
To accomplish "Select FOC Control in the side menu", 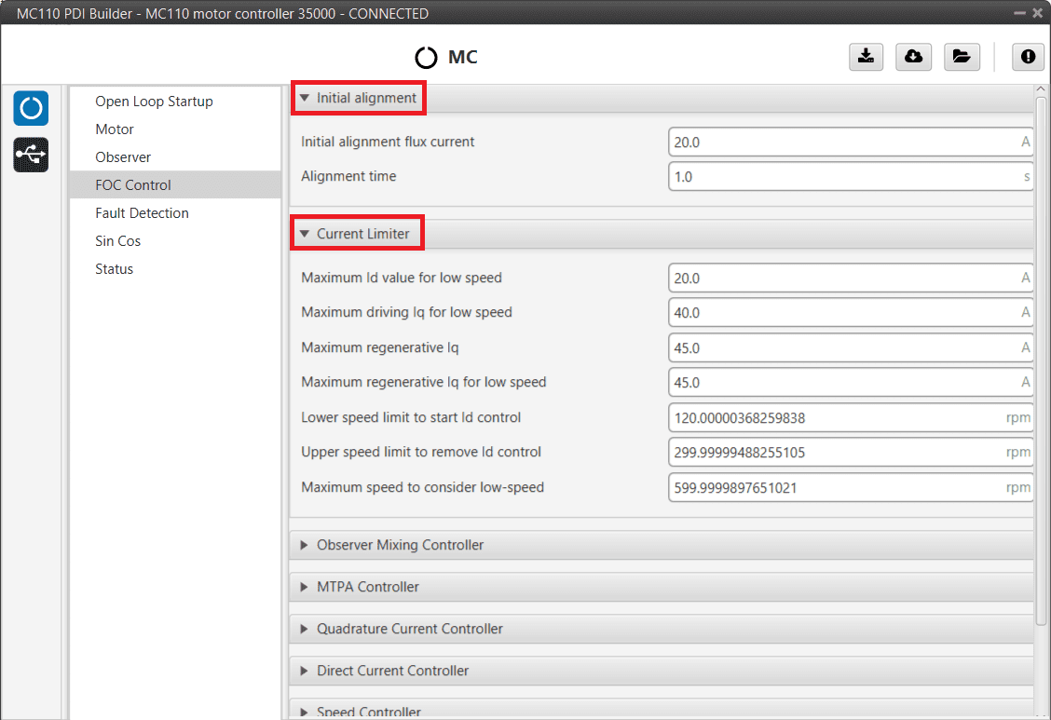I will click(175, 184).
